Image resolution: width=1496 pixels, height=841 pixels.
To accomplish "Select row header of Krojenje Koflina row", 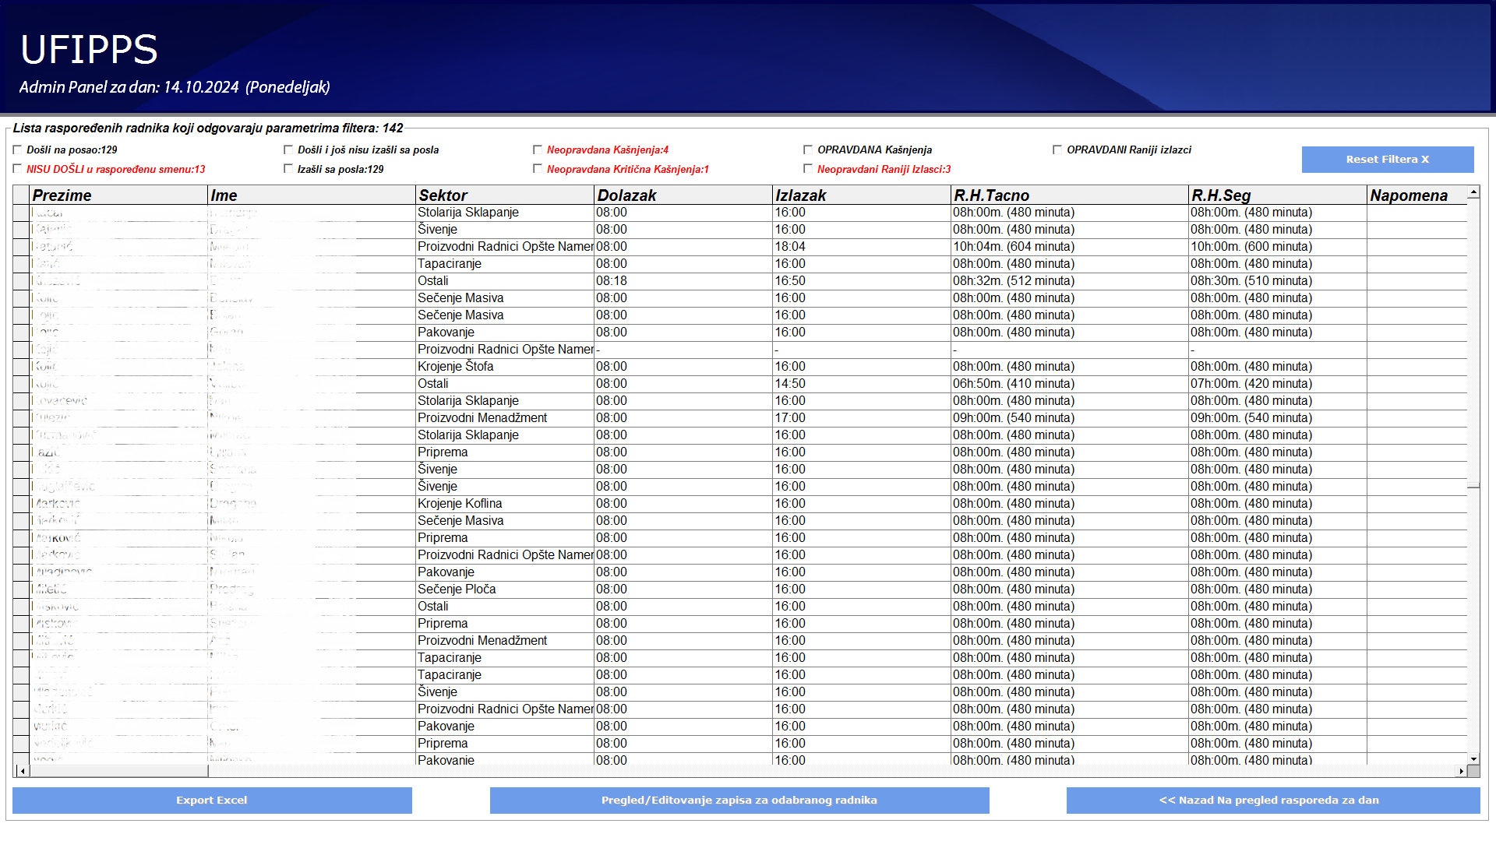I will [x=21, y=504].
